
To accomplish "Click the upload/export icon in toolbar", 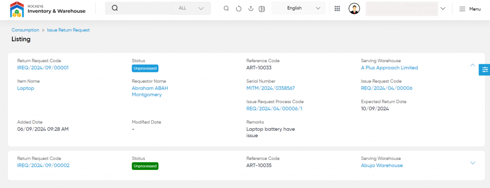I will point(250,9).
